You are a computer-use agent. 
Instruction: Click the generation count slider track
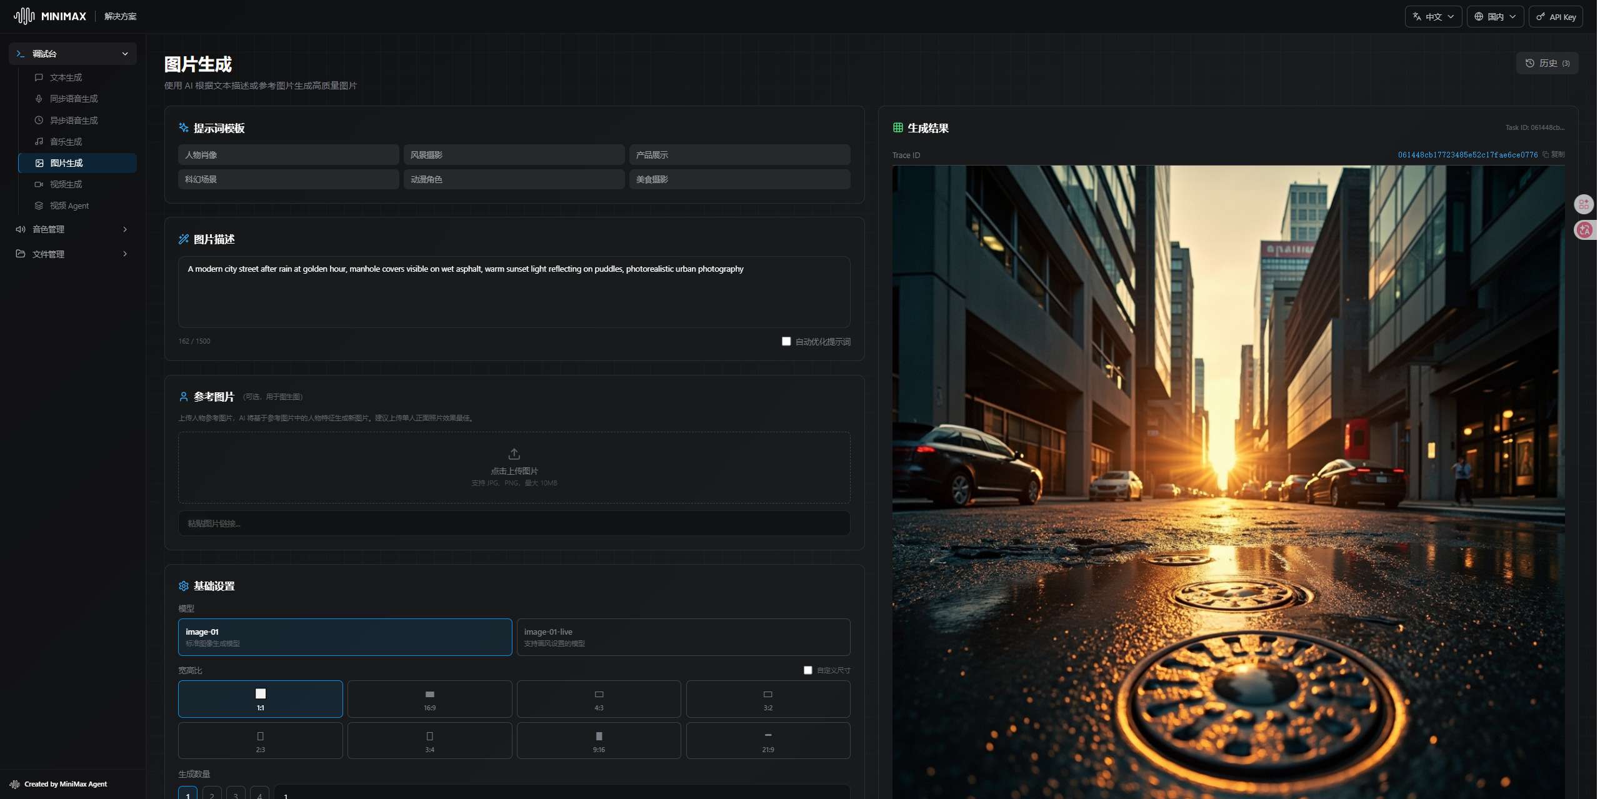(561, 795)
